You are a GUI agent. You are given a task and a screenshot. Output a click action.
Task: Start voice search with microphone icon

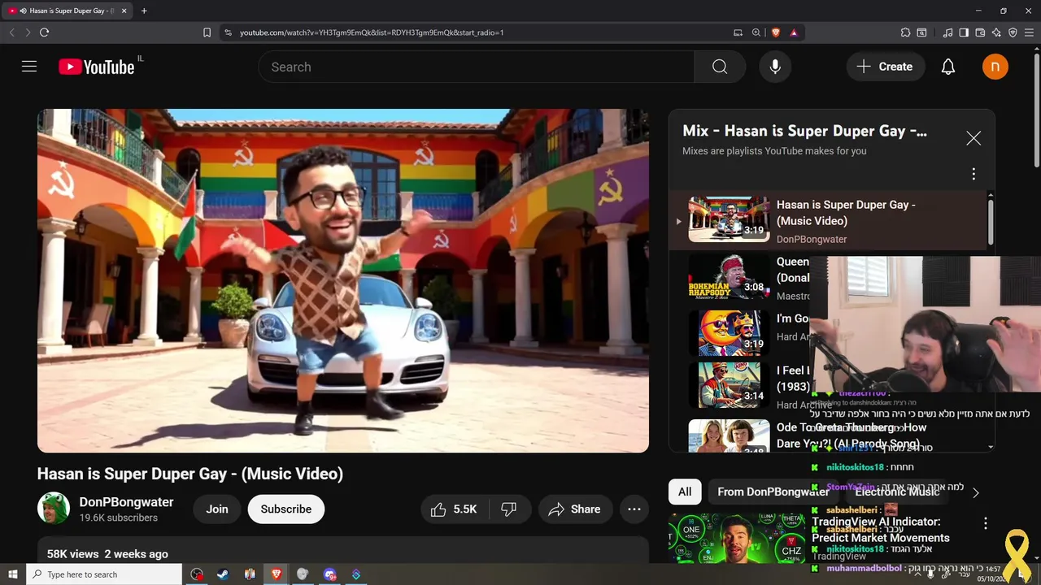click(x=775, y=67)
